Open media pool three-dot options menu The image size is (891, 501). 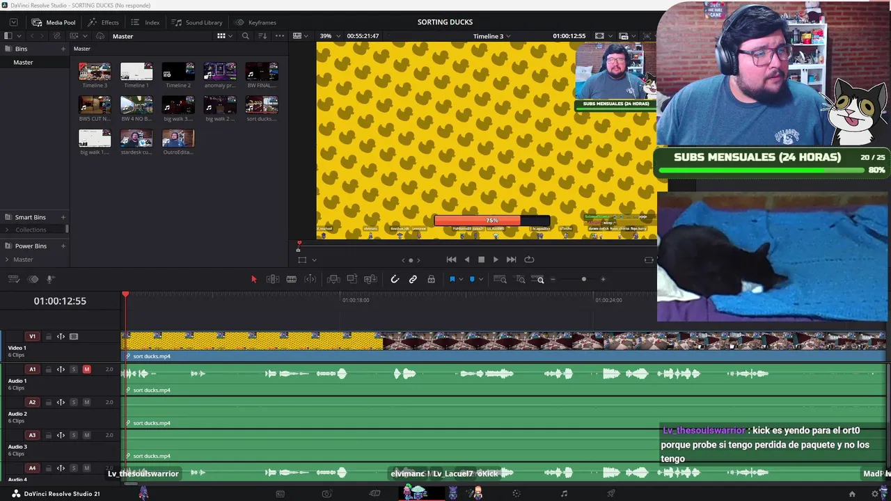coord(280,35)
